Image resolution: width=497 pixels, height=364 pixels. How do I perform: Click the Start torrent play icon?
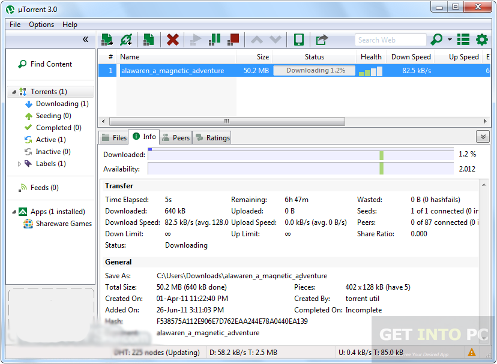tap(196, 40)
